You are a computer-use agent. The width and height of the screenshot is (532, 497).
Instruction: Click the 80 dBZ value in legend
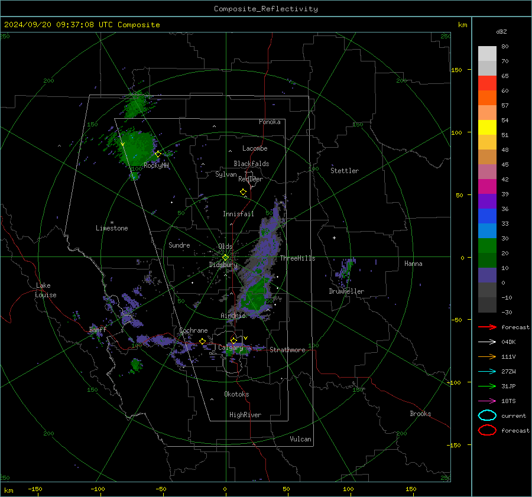point(505,47)
